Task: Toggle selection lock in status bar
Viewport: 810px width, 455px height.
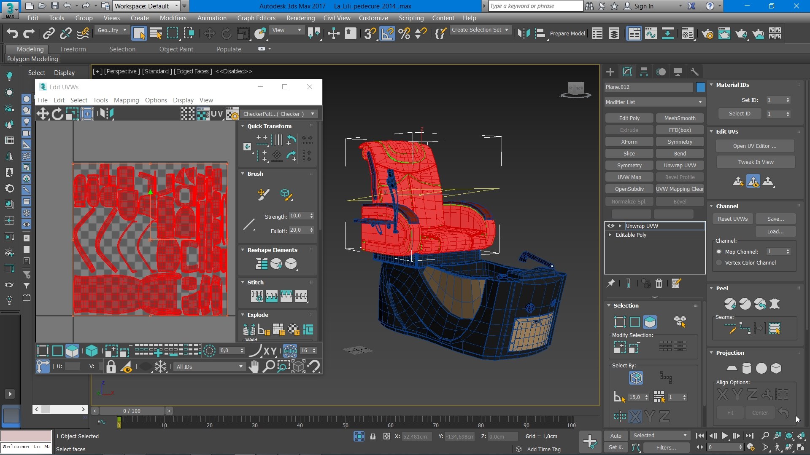Action: point(373,436)
